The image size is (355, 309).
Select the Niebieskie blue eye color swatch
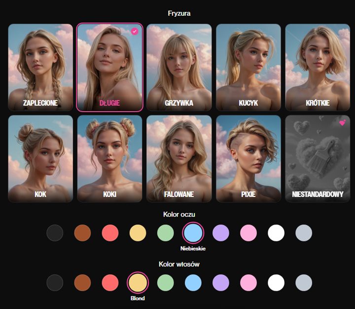click(193, 233)
